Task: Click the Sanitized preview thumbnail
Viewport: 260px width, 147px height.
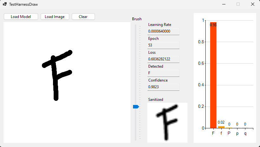Action: [167, 123]
